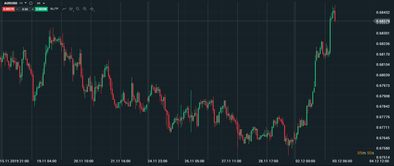Show AUDUSD instrument info
Viewport: 394px width, 166px height.
pyautogui.click(x=31, y=3)
